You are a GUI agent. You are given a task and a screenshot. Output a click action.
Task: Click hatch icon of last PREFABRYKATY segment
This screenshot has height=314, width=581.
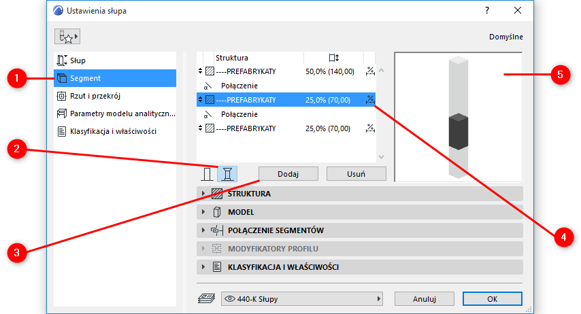tap(210, 128)
